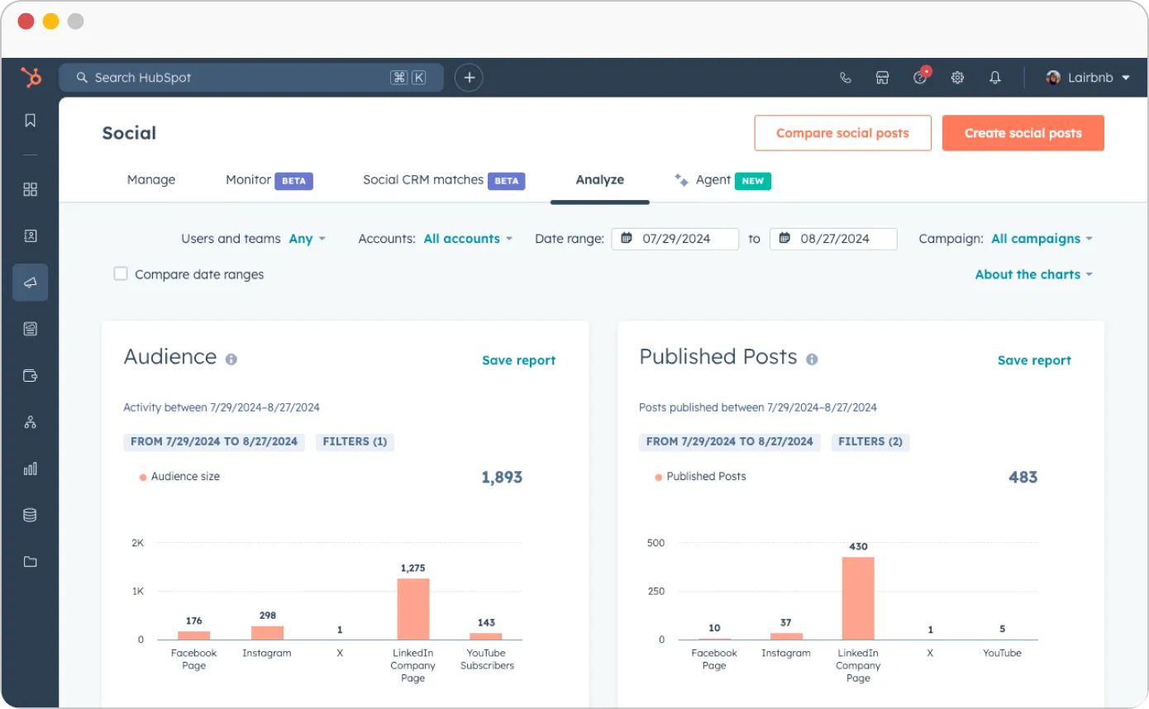The height and width of the screenshot is (709, 1149).
Task: Open the notifications bell icon
Action: pos(994,77)
